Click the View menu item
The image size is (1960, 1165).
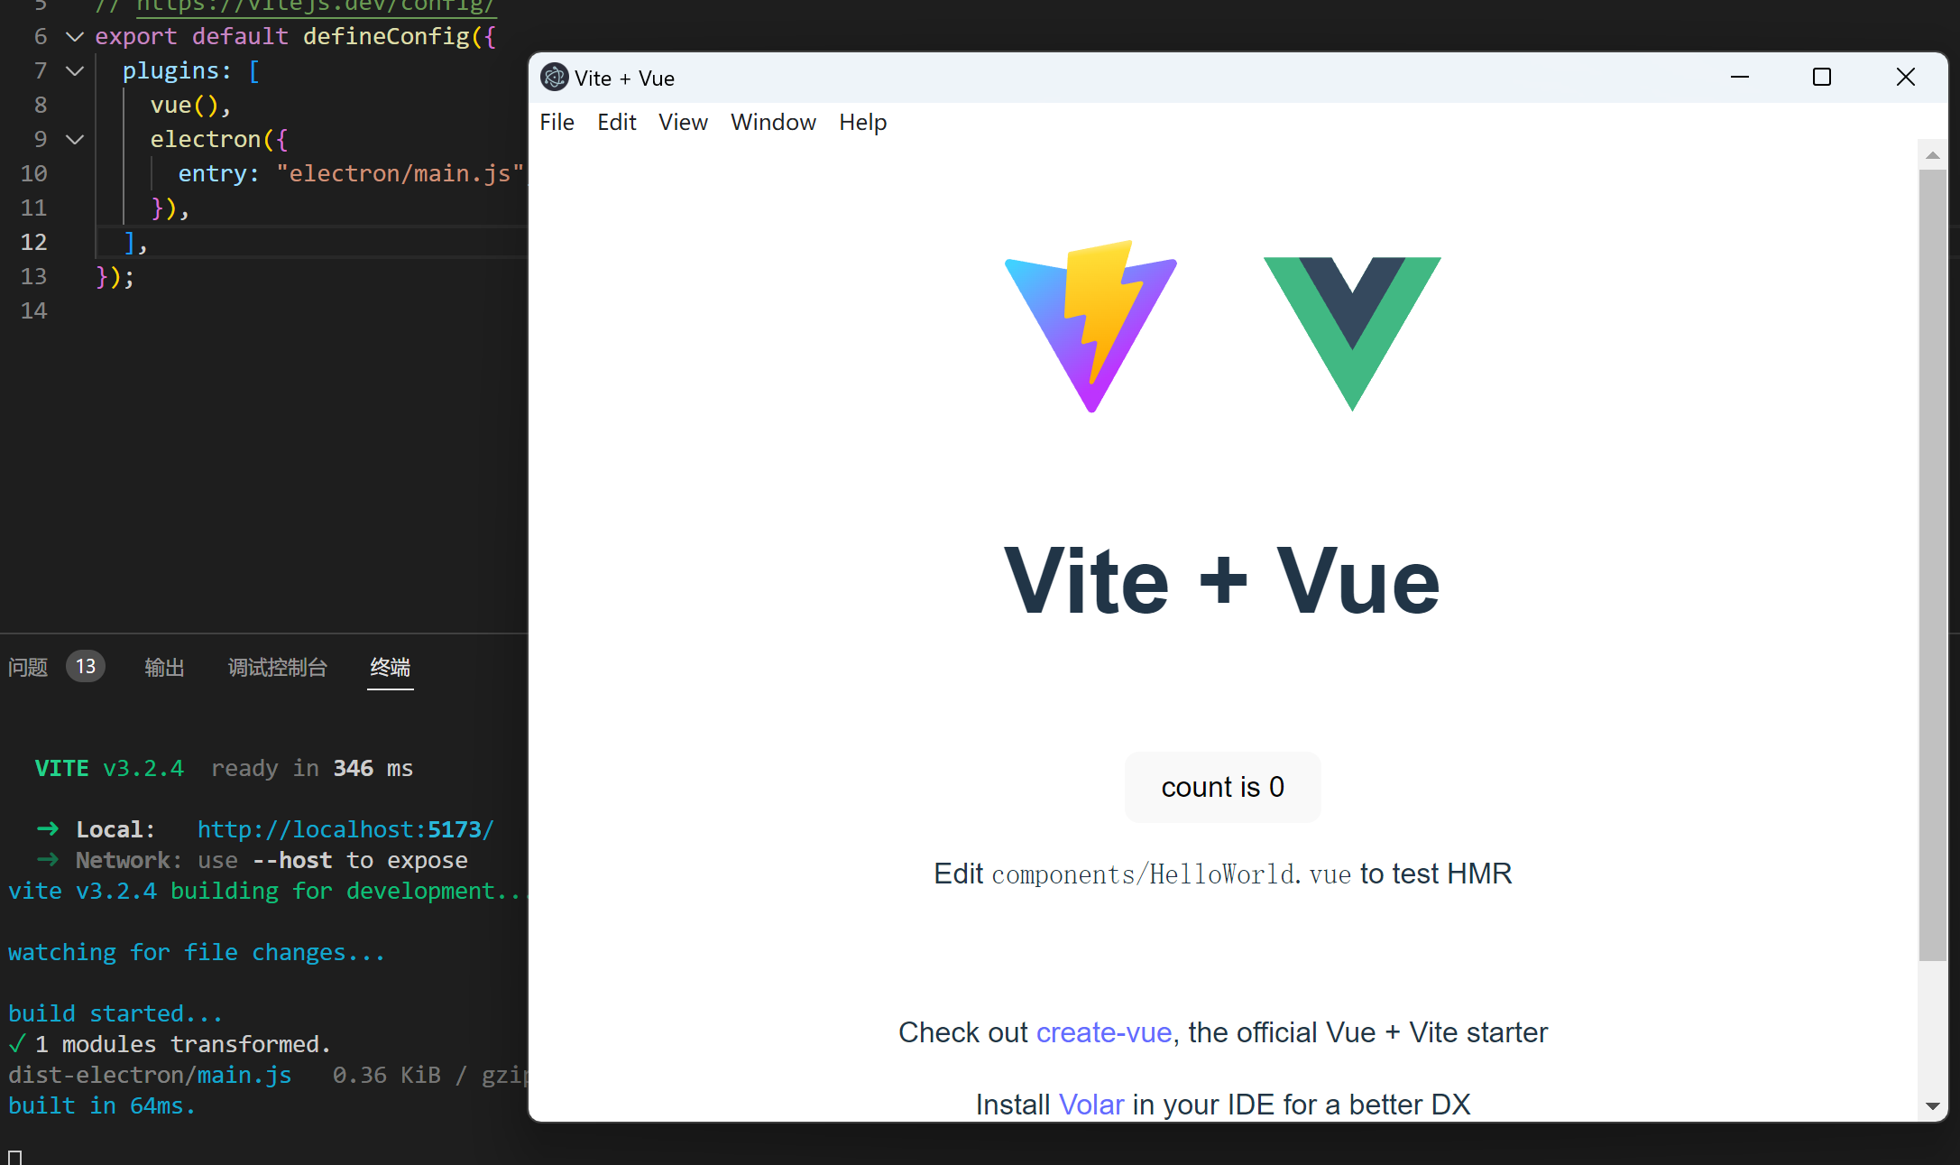click(682, 122)
